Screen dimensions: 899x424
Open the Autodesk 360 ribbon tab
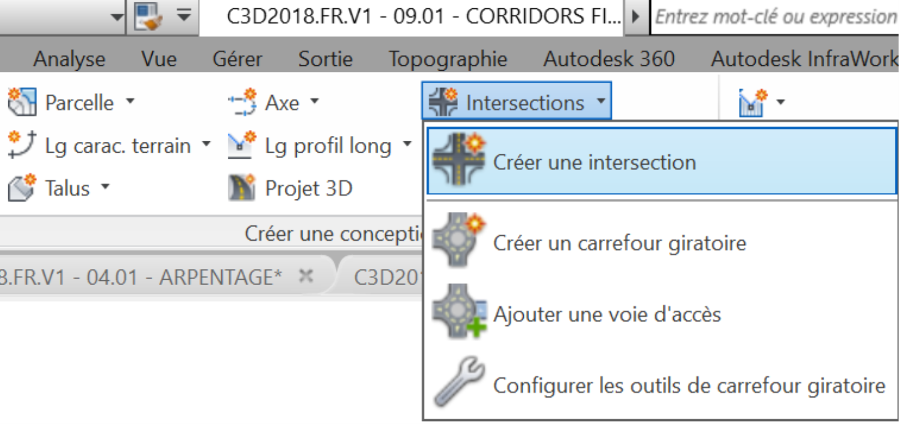pyautogui.click(x=609, y=59)
